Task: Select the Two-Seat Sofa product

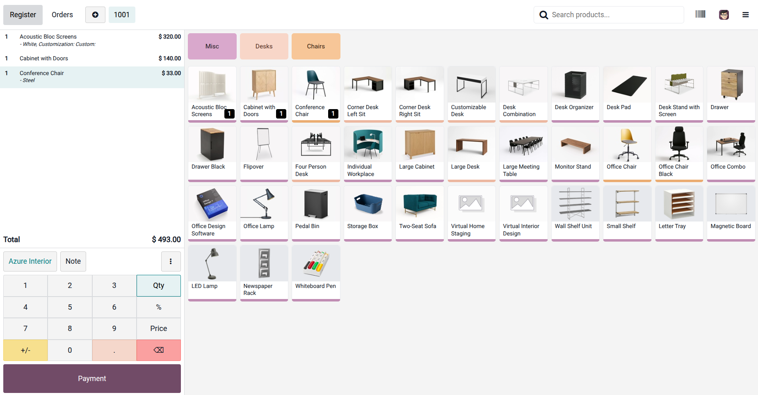Action: pyautogui.click(x=420, y=213)
